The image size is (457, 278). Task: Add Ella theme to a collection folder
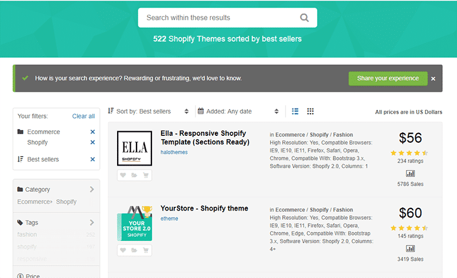tap(134, 175)
